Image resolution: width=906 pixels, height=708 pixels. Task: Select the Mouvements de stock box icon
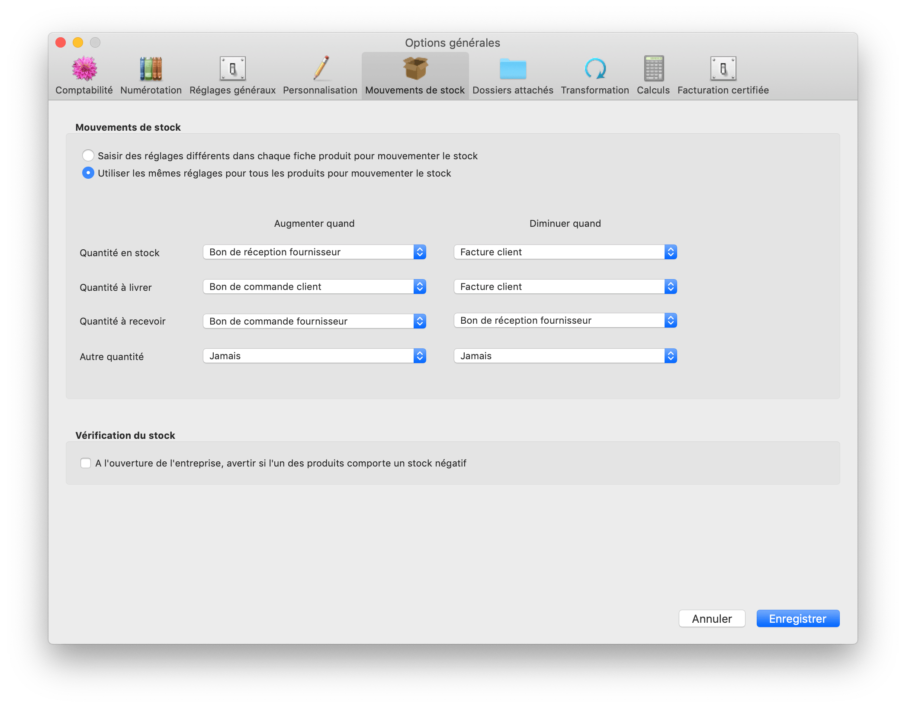(415, 68)
